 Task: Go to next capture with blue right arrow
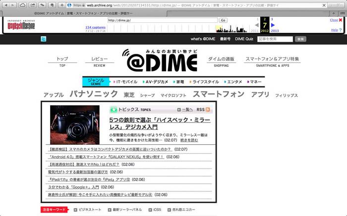click(273, 25)
